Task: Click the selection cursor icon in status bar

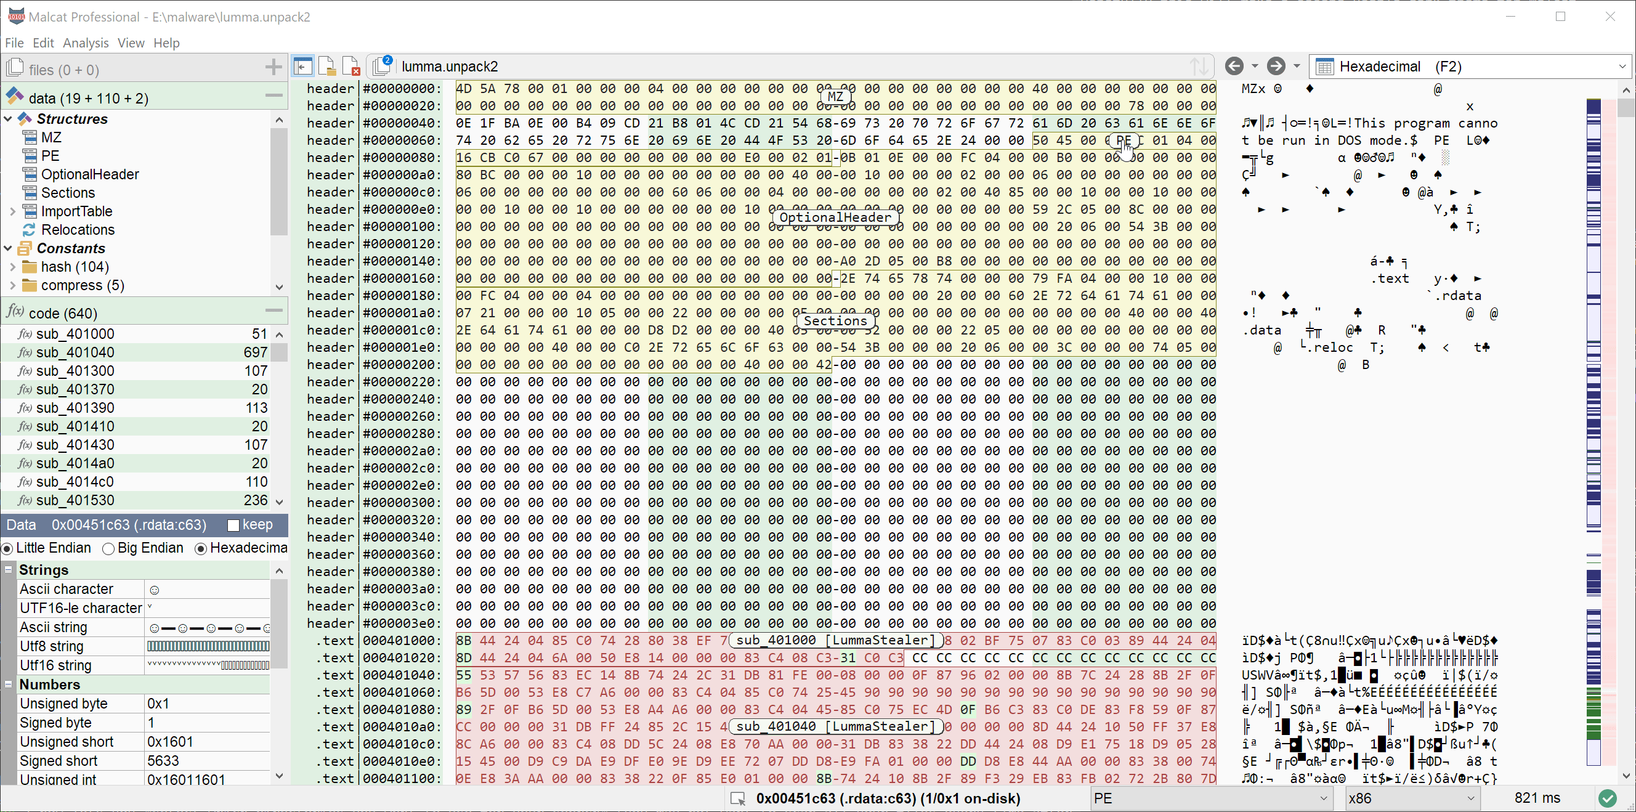Action: tap(738, 798)
